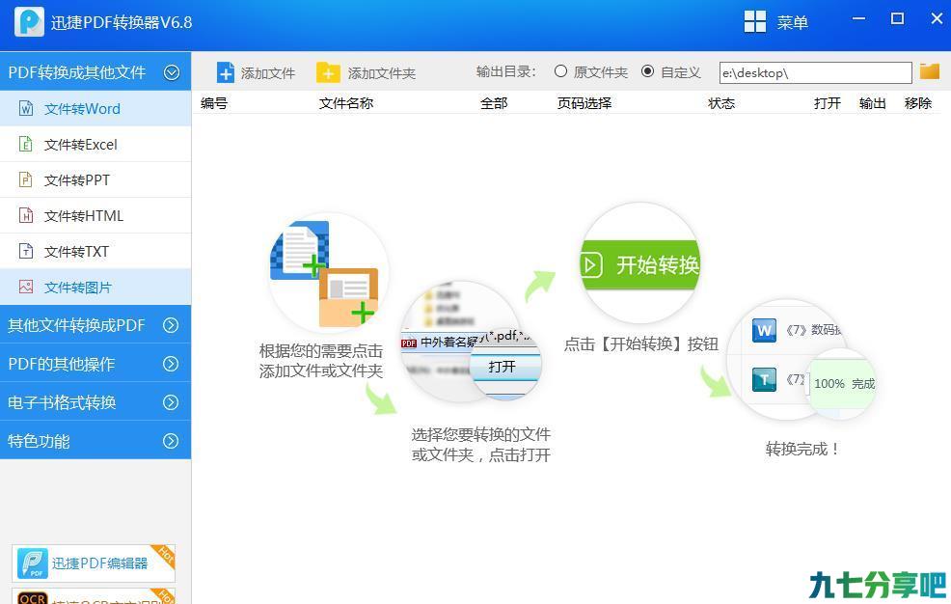The width and height of the screenshot is (951, 604).
Task: Select 文件转TXT in the sidebar
Action: tap(95, 251)
